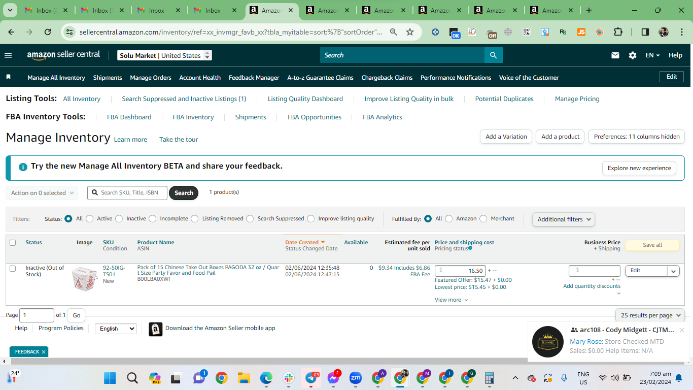Open the English language select in footer

(116, 329)
